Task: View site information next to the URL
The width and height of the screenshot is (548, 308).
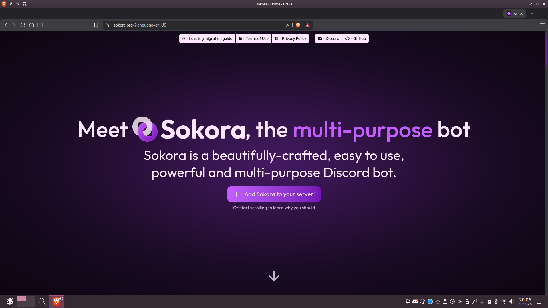Action: point(107,25)
